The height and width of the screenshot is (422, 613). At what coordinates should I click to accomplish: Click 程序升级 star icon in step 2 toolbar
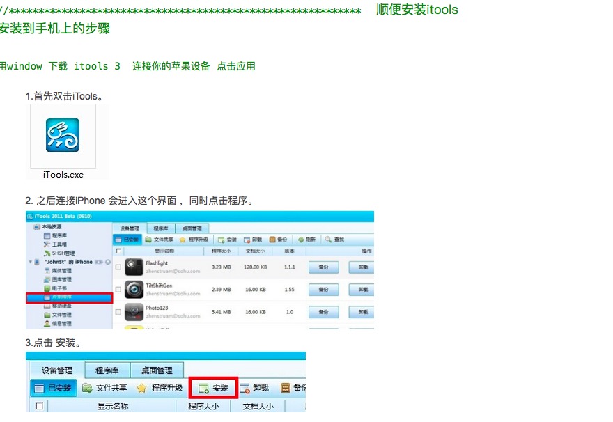[x=183, y=240]
